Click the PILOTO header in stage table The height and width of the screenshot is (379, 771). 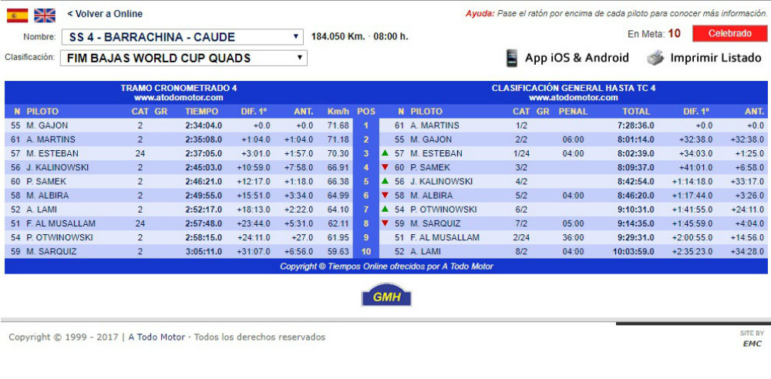click(42, 112)
